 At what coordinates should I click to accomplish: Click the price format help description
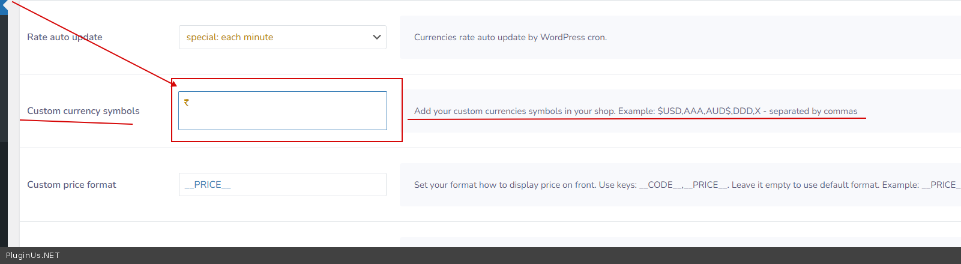click(660, 185)
